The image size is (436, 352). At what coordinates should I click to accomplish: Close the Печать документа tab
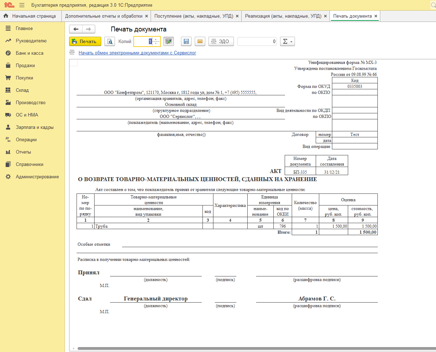point(376,16)
